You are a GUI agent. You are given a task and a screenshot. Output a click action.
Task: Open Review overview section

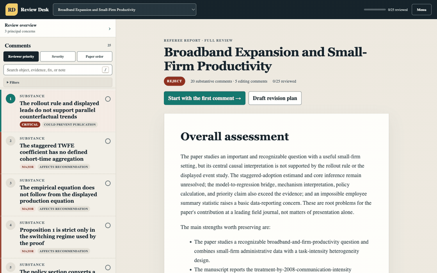click(x=58, y=28)
